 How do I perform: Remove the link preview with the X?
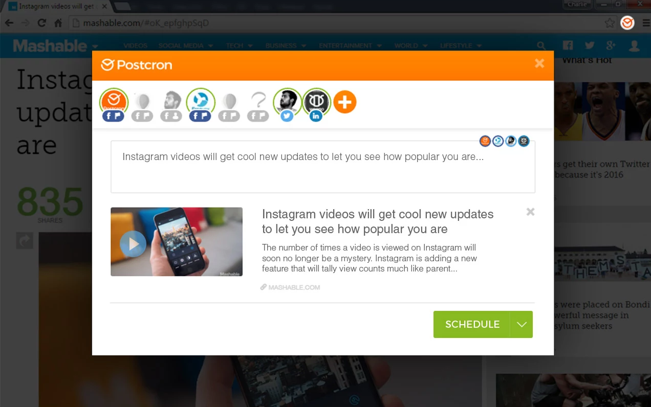[x=531, y=212]
